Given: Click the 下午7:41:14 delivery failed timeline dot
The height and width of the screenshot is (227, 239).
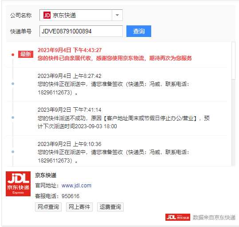Looking at the screenshot, I should [13, 118].
